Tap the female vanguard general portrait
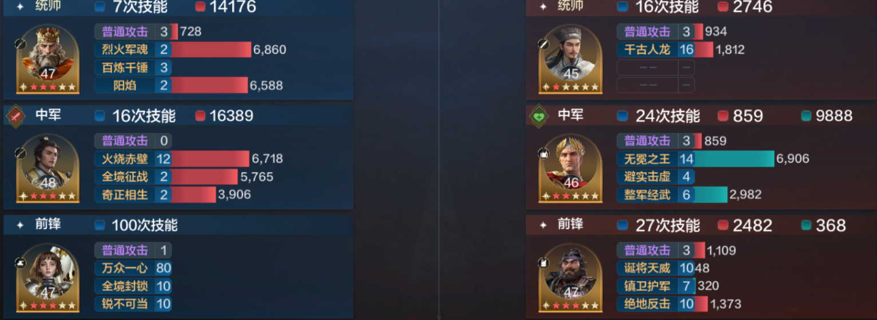Viewport: 877px width, 320px height. coord(48,278)
